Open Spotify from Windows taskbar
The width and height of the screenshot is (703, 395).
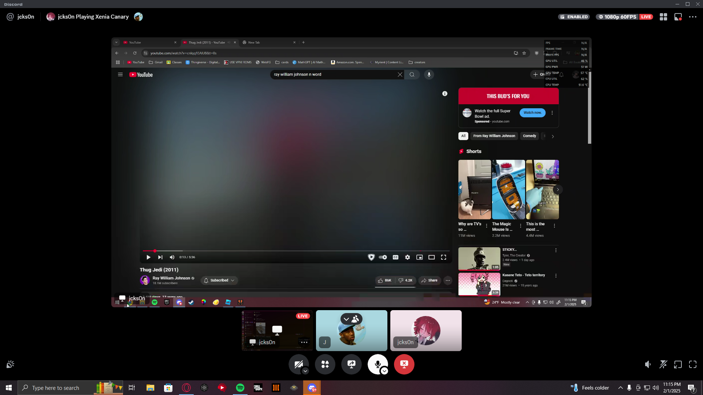[240, 388]
